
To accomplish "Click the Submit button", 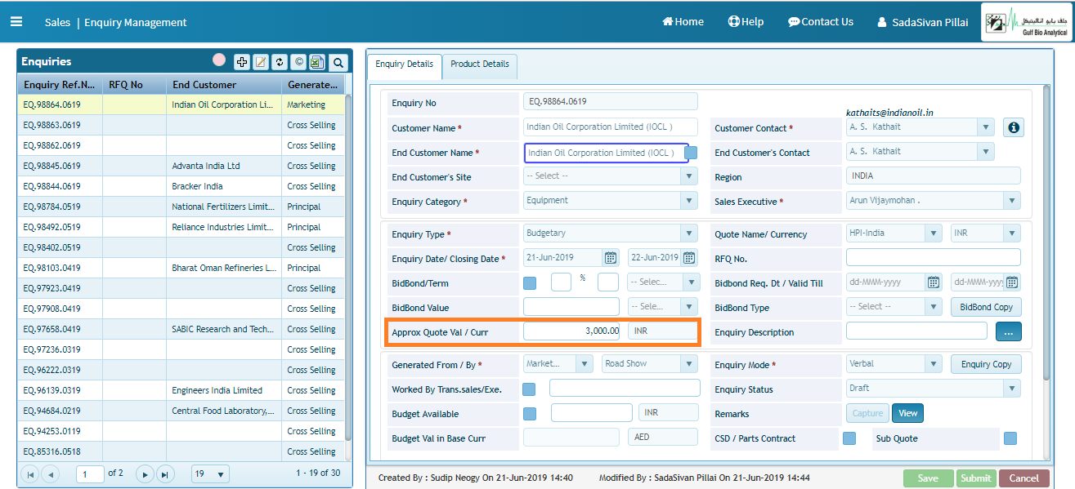I will click(x=976, y=478).
